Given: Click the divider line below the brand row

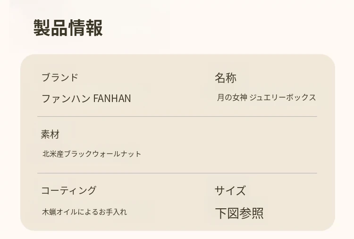Looking at the screenshot, I should tap(177, 116).
